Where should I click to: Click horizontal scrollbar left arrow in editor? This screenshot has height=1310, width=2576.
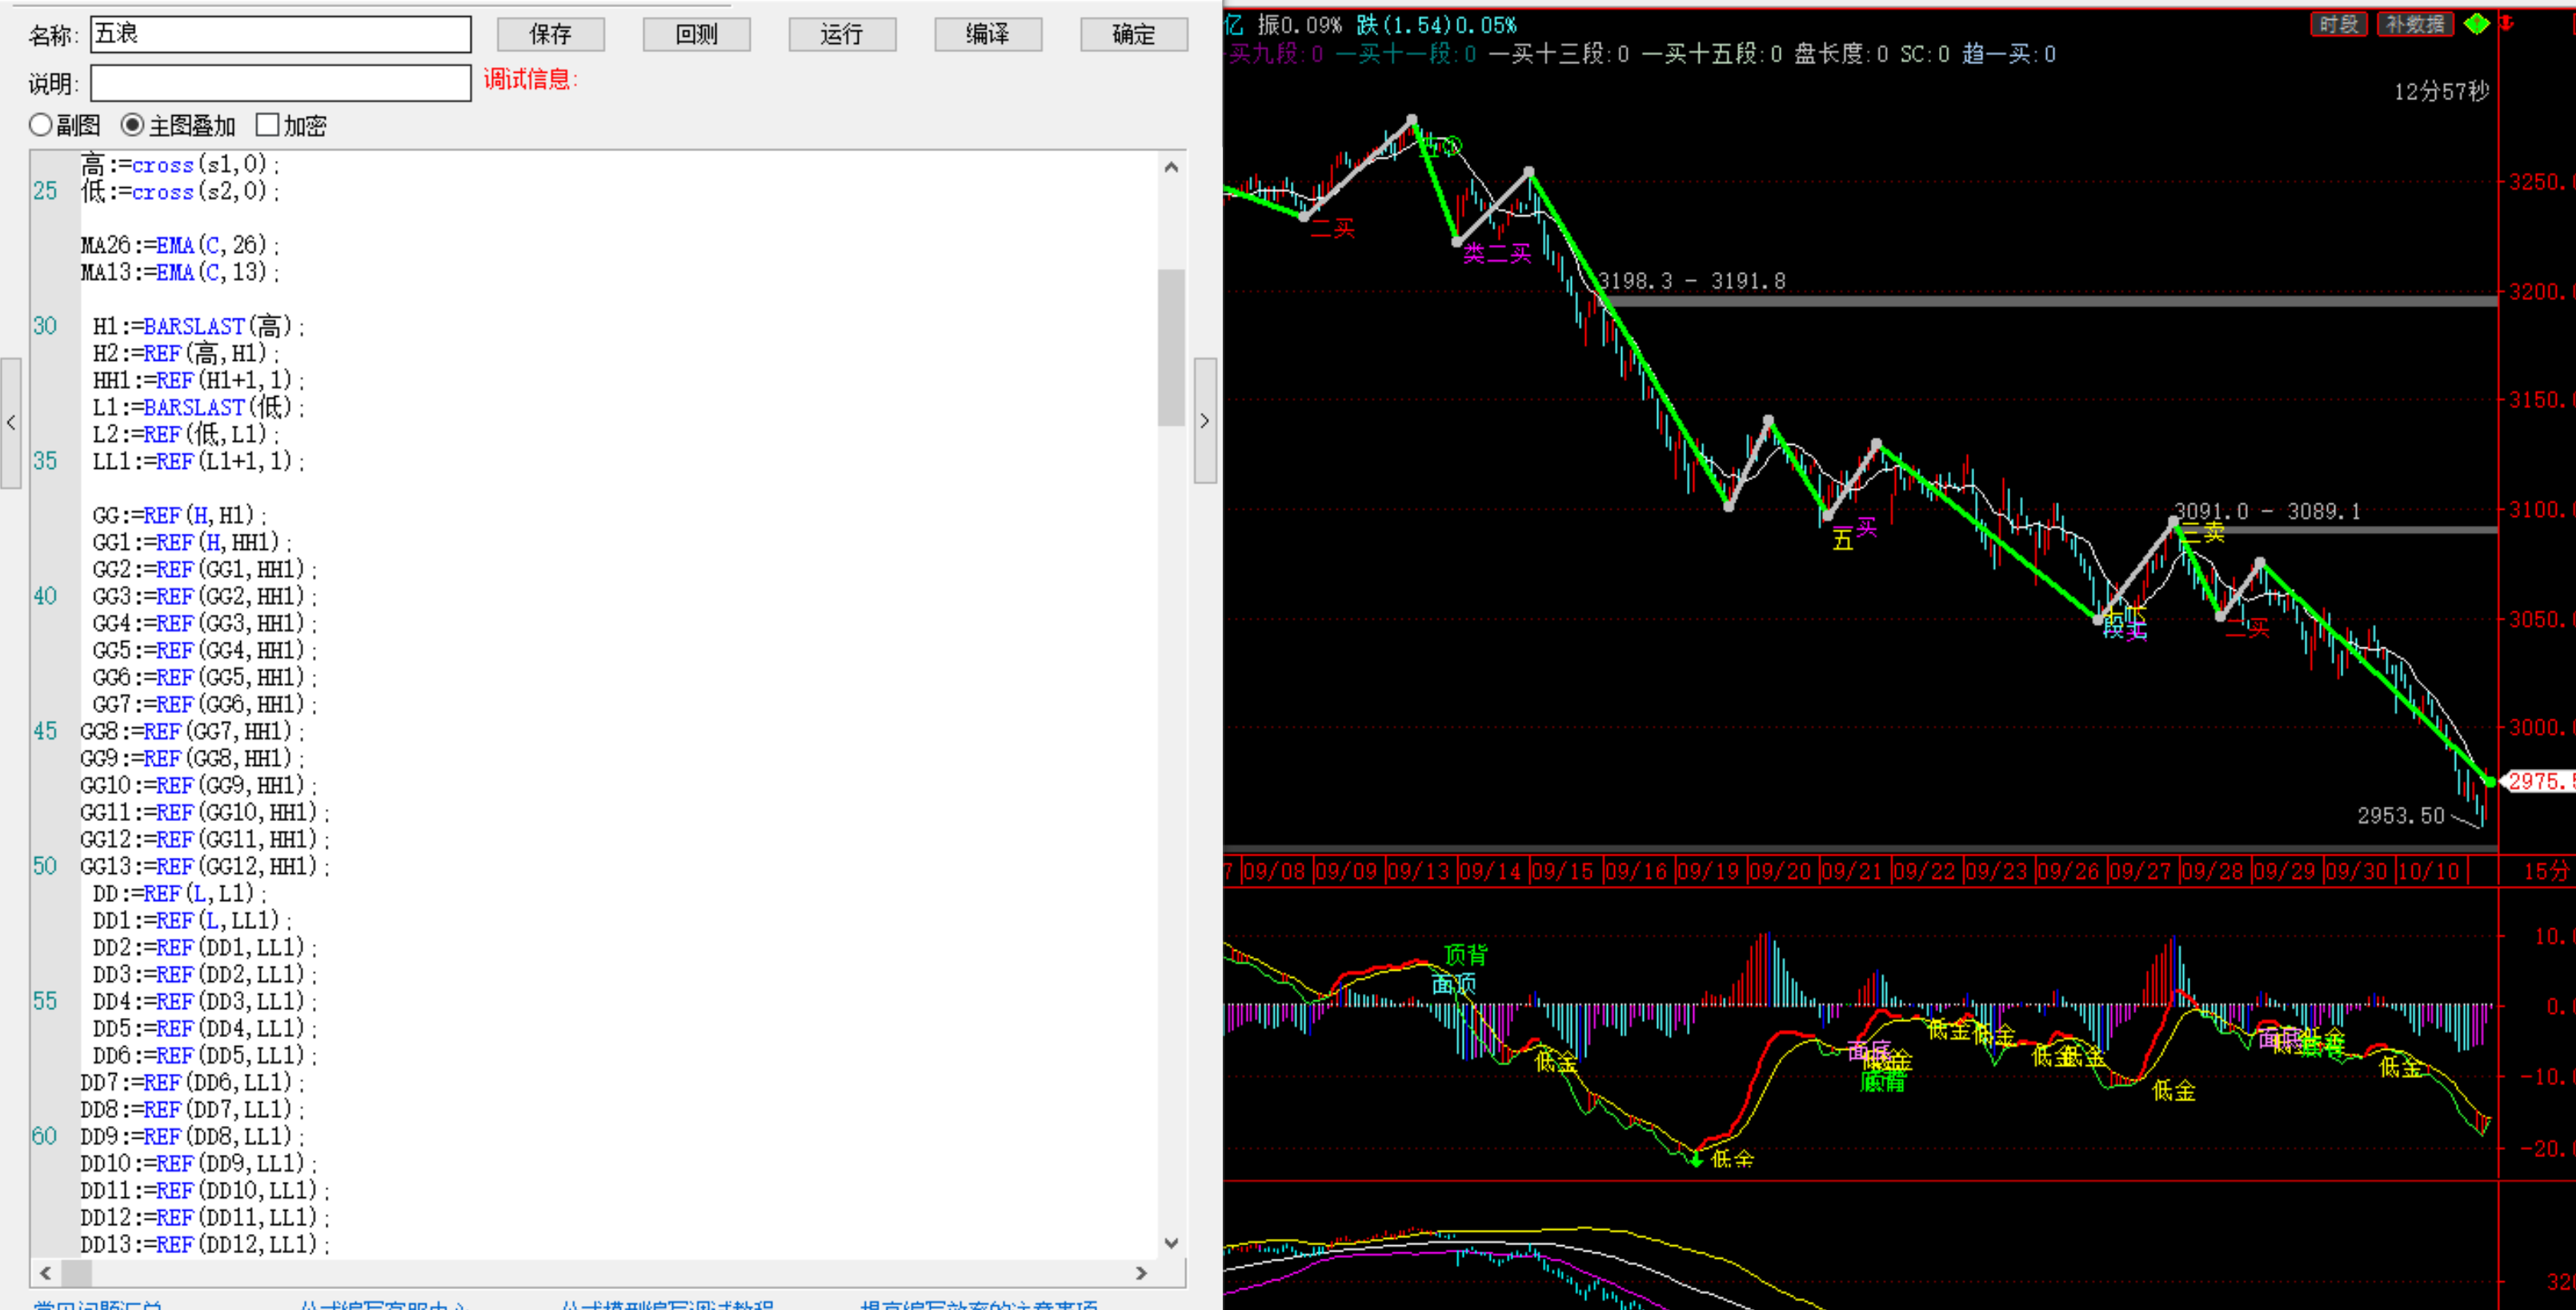coord(45,1273)
